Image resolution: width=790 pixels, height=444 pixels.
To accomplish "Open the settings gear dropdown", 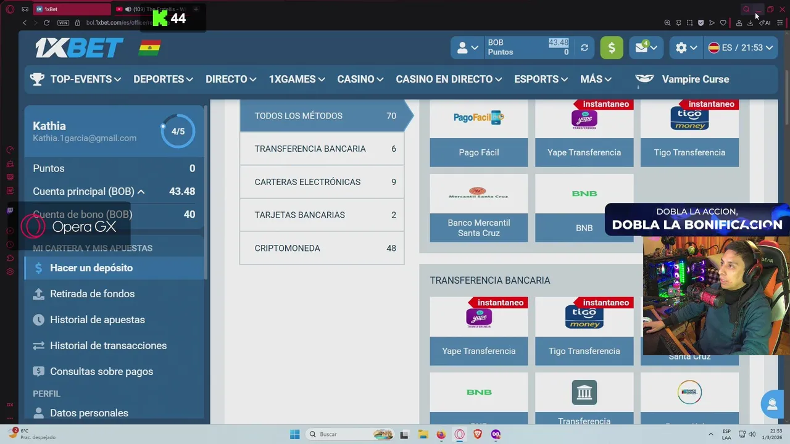I will point(686,47).
